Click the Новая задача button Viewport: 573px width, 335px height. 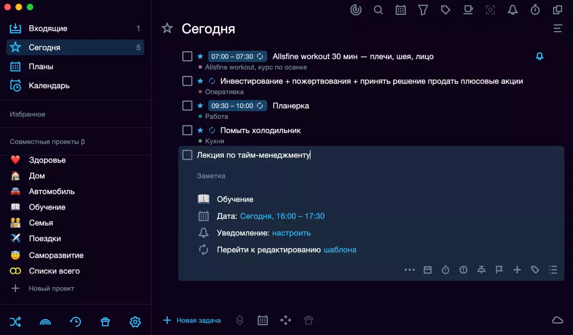(x=192, y=320)
